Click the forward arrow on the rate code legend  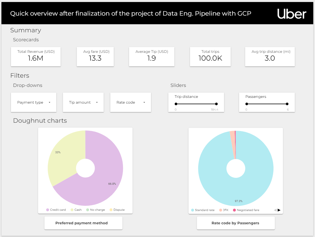pyautogui.click(x=279, y=210)
